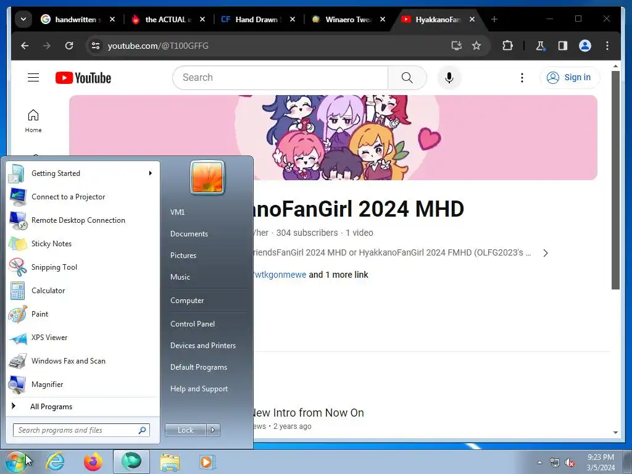Open the YouTube hamburger guide menu
632x474 pixels.
pos(33,77)
